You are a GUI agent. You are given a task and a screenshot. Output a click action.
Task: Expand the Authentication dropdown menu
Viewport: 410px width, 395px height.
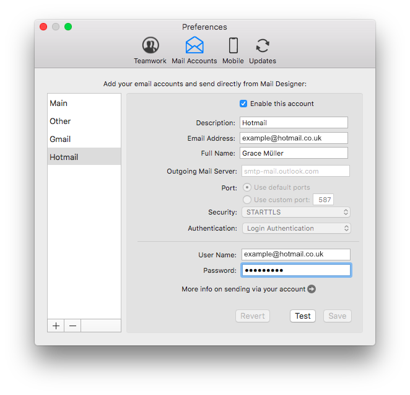pos(296,228)
